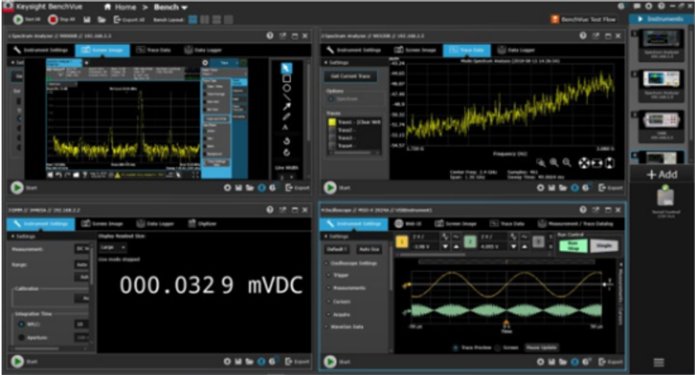
Task: Click the top toolbar open folder icon
Action: click(x=102, y=20)
